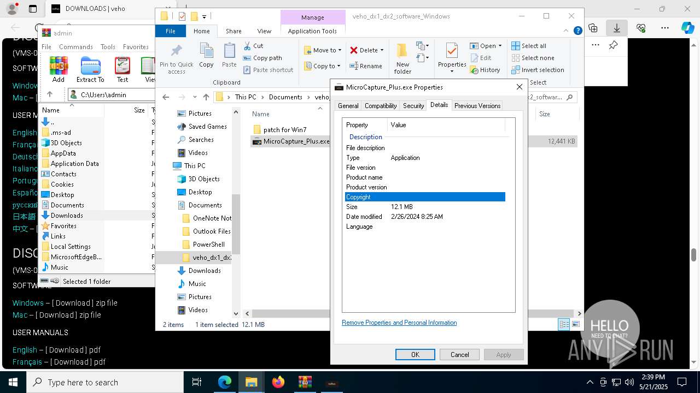
Task: Expand the Properties ribbon dropdown arrow
Action: coord(452,70)
